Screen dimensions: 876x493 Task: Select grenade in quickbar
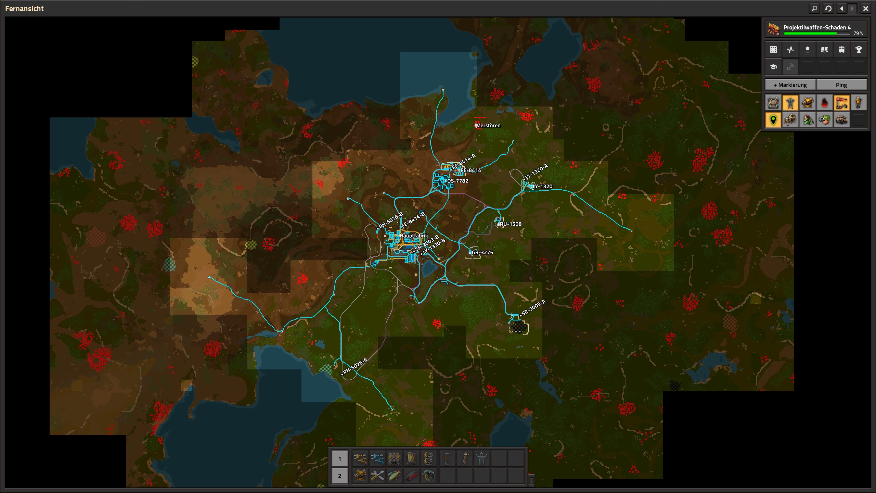click(429, 476)
